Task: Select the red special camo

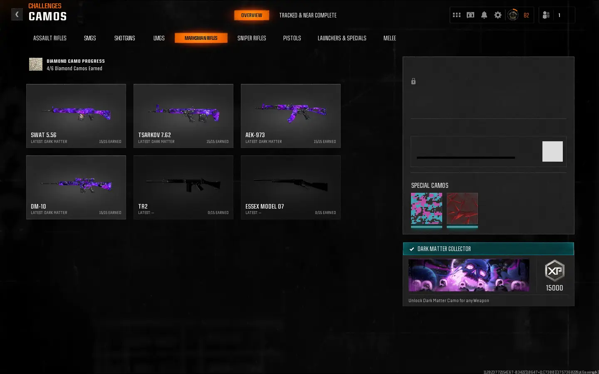Action: tap(462, 209)
